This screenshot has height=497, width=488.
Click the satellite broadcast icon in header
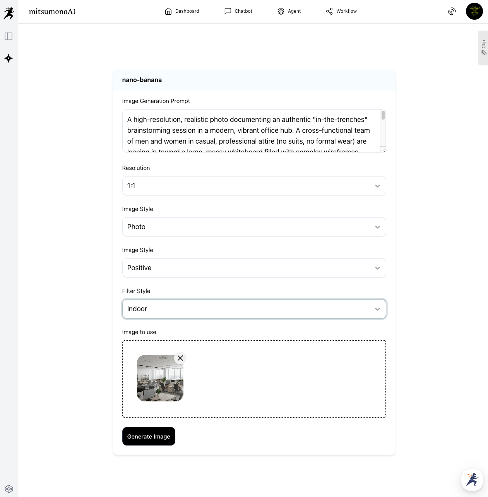(452, 12)
